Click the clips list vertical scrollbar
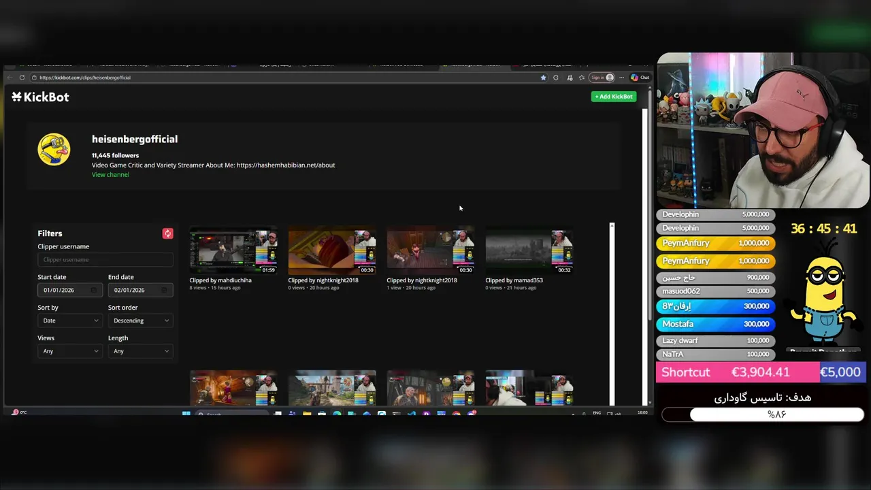Image resolution: width=871 pixels, height=490 pixels. (612, 313)
